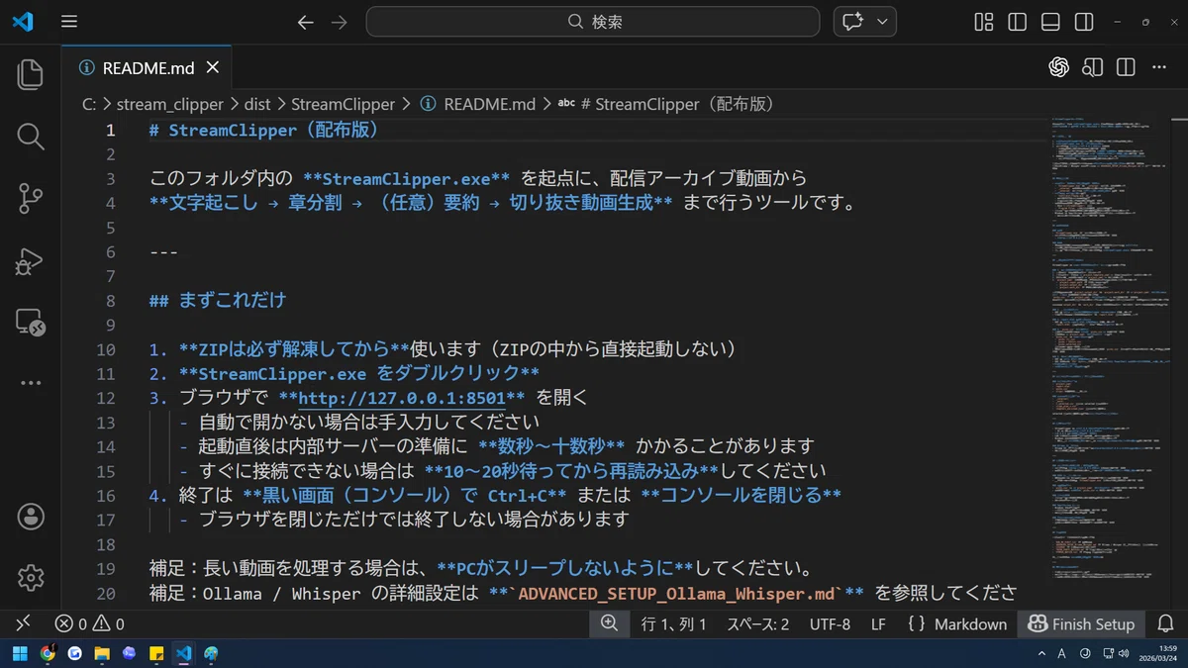Open the Accounts menu in activity bar
This screenshot has width=1188, height=668.
tap(31, 516)
